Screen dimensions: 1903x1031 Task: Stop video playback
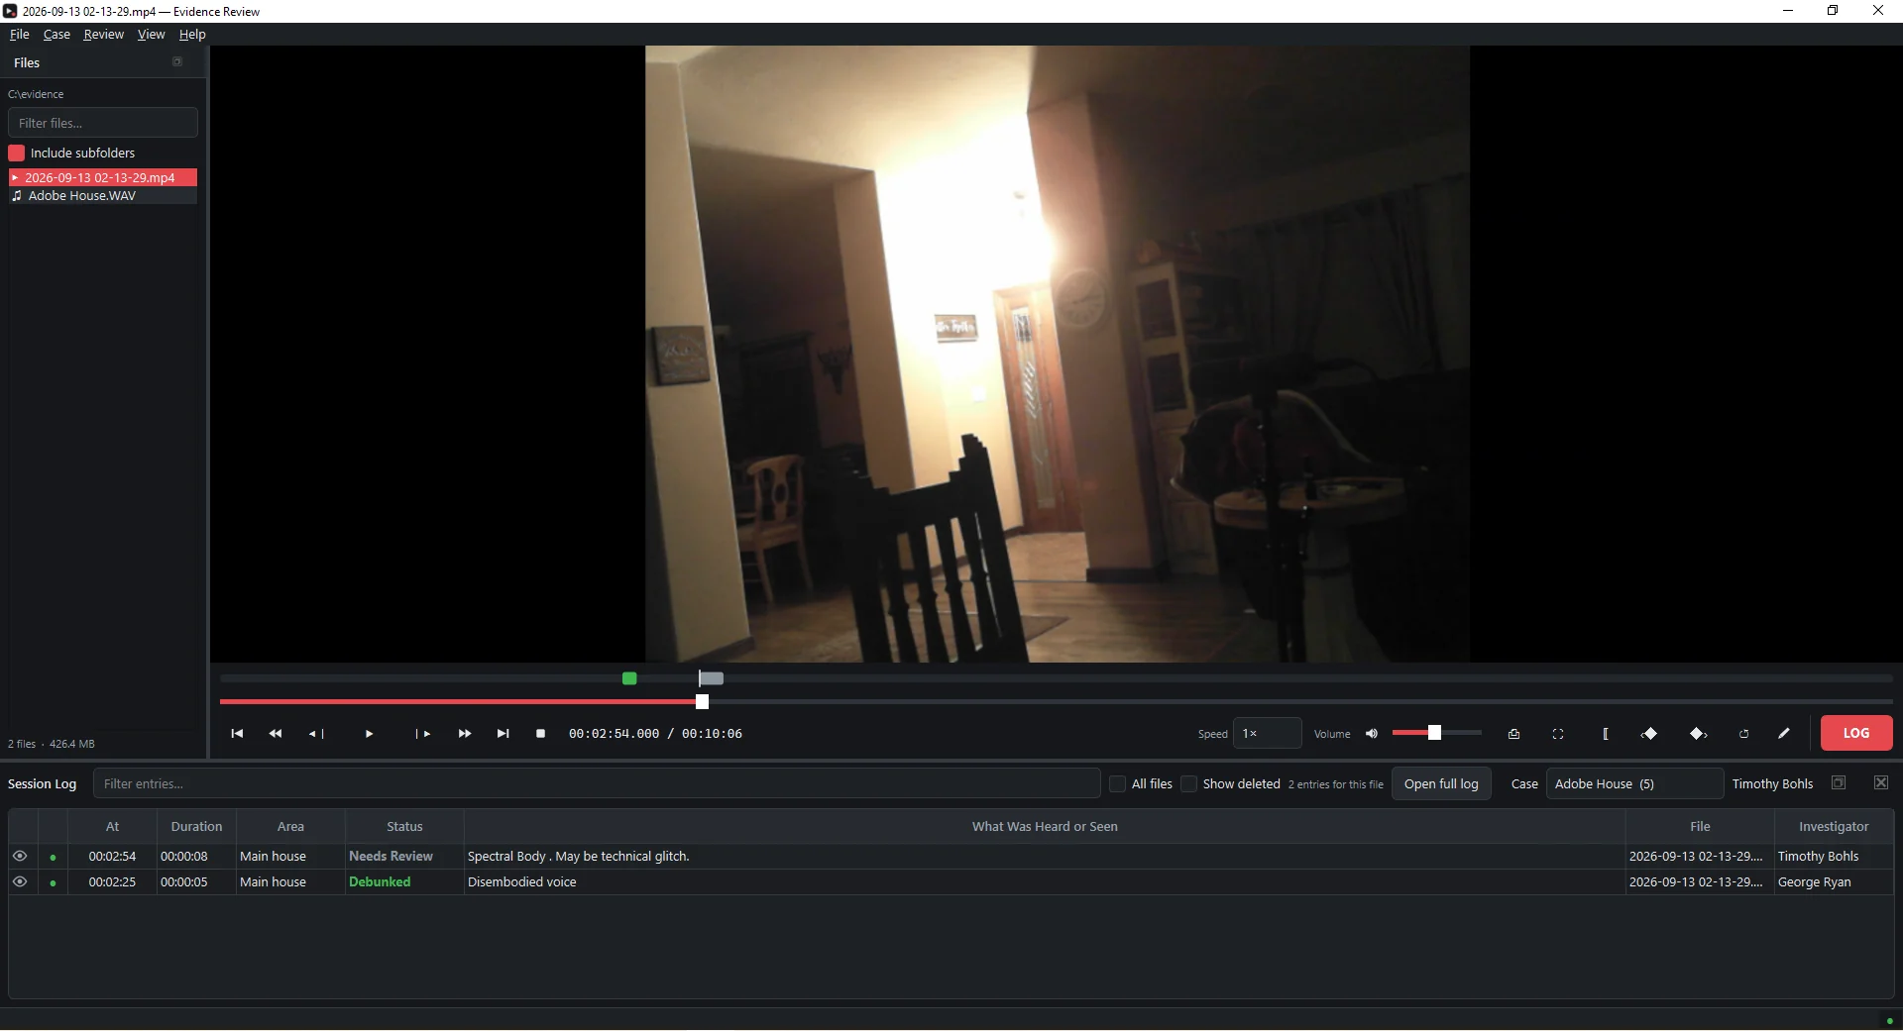(x=540, y=734)
